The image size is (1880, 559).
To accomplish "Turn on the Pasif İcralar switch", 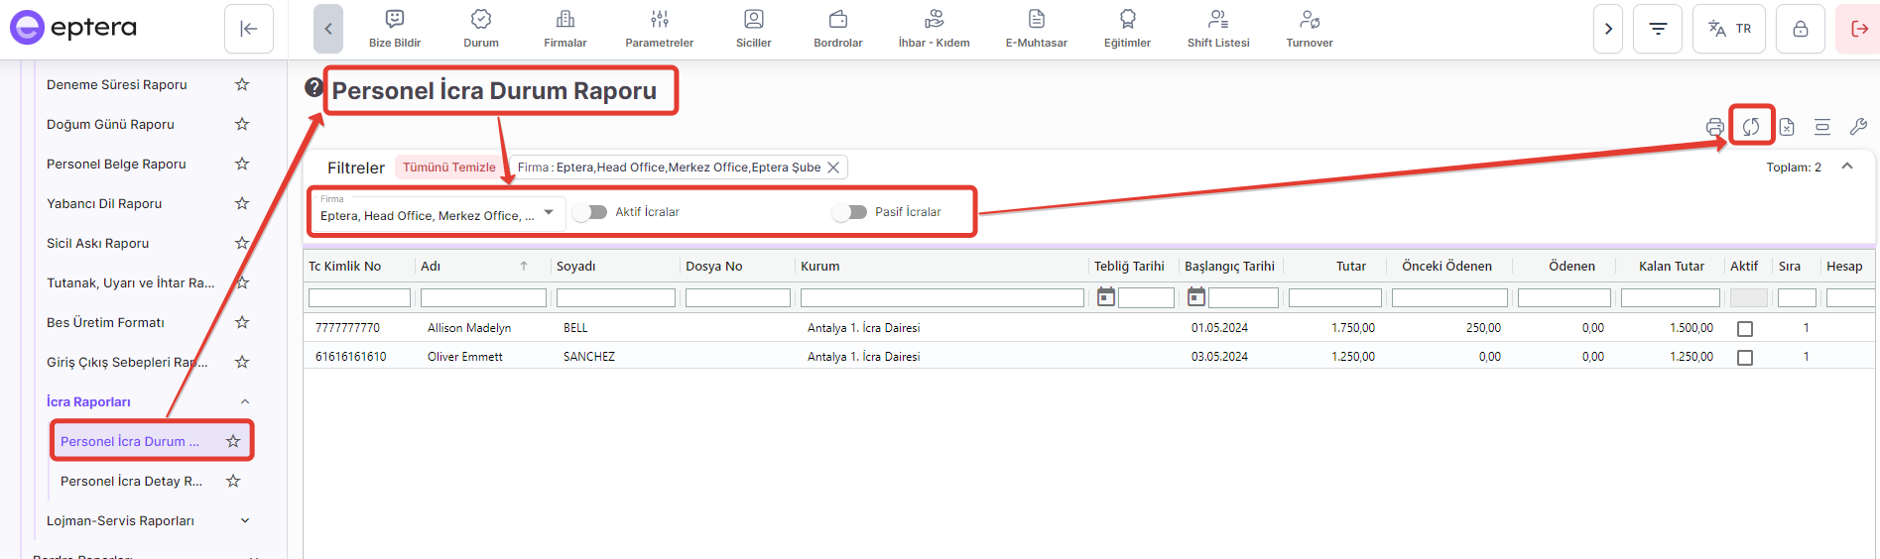I will coord(850,212).
